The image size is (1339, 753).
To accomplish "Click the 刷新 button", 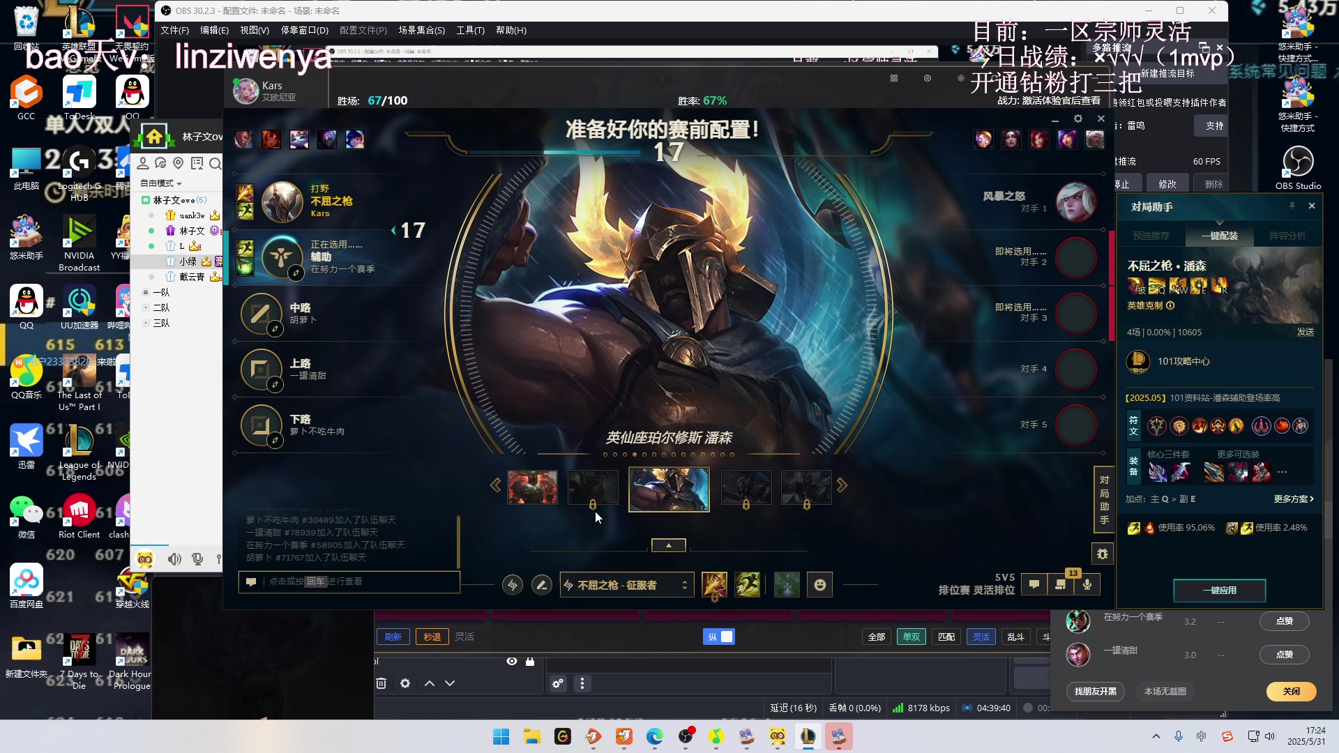I will coord(393,637).
